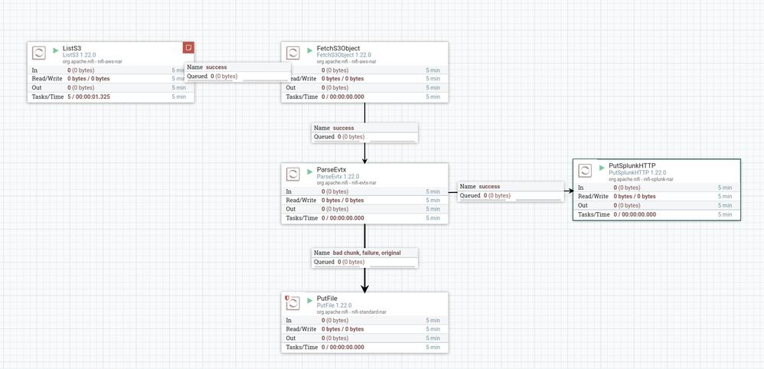Select the FetchS3Object processor title
This screenshot has width=764, height=369.
[338, 48]
